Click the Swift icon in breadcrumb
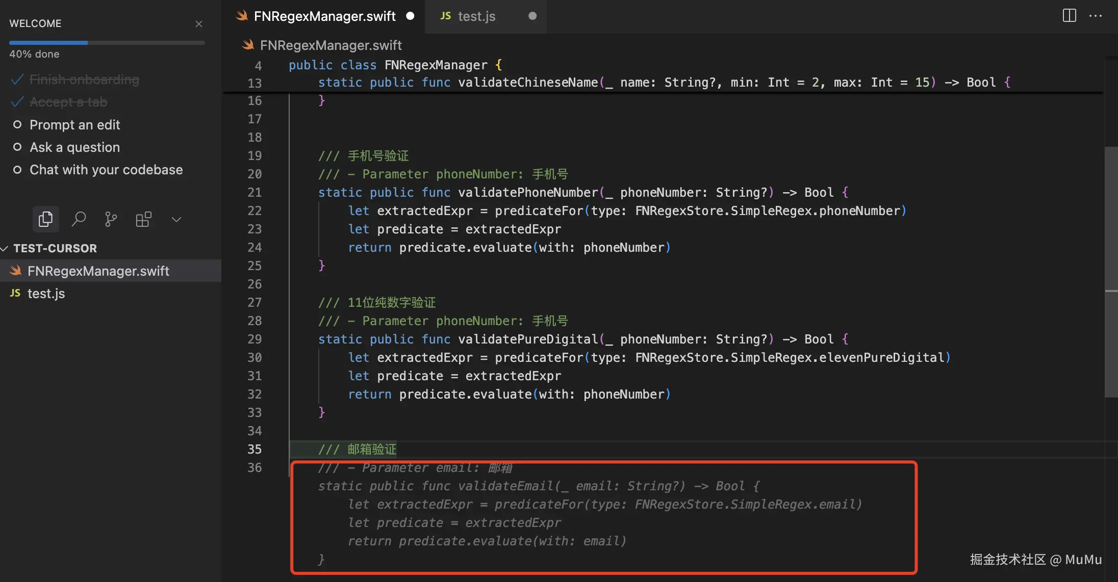The width and height of the screenshot is (1118, 582). (x=248, y=45)
